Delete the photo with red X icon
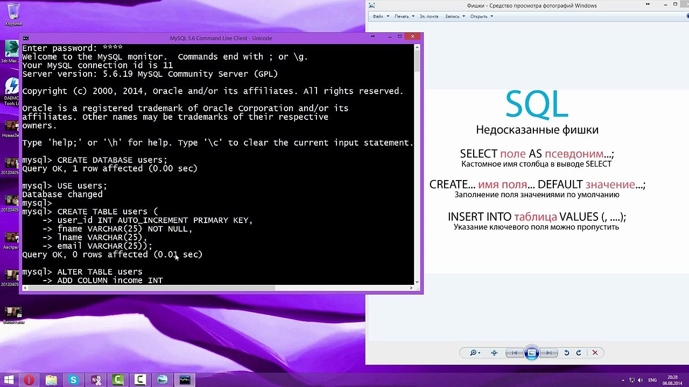 pyautogui.click(x=595, y=353)
